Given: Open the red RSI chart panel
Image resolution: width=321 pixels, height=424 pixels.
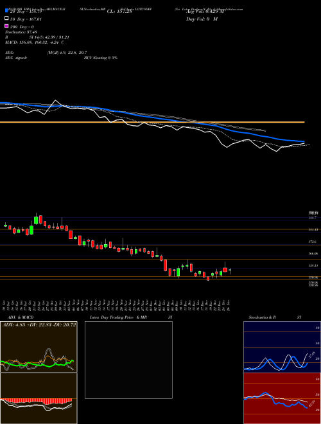Looking at the screenshot, I should [x=282, y=398].
